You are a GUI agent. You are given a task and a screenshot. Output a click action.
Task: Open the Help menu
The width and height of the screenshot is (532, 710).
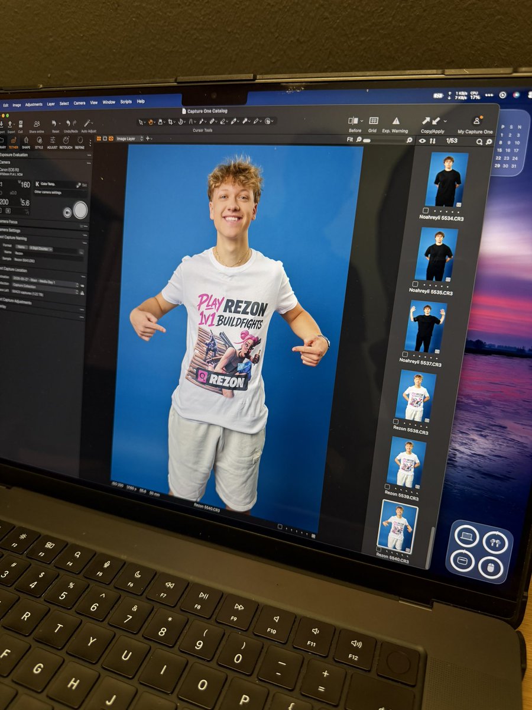point(141,101)
